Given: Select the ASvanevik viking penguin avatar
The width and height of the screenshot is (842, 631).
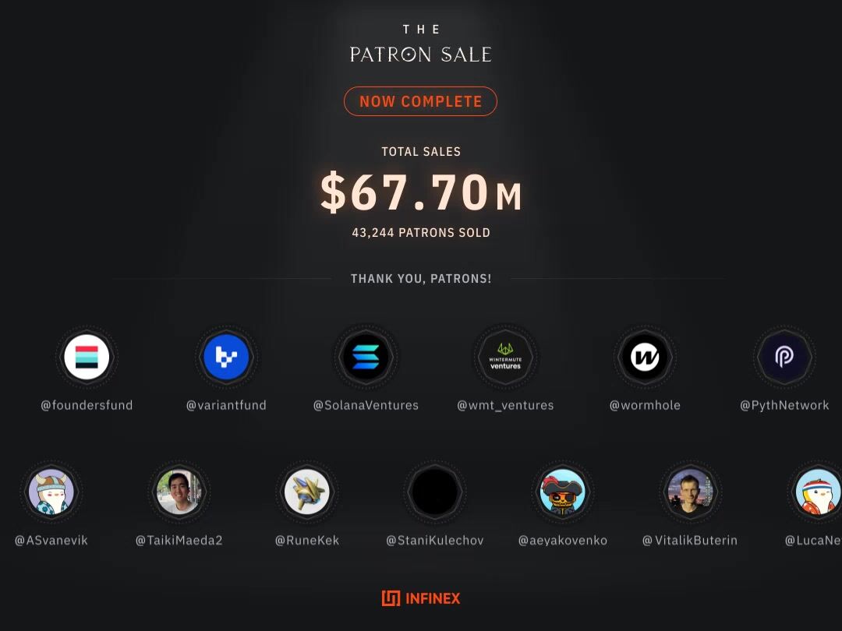Looking at the screenshot, I should (x=51, y=492).
